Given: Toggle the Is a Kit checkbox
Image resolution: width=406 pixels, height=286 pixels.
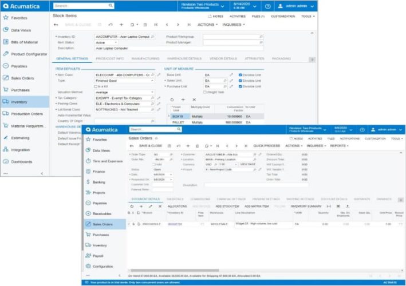Looking at the screenshot, I should 96,86.
